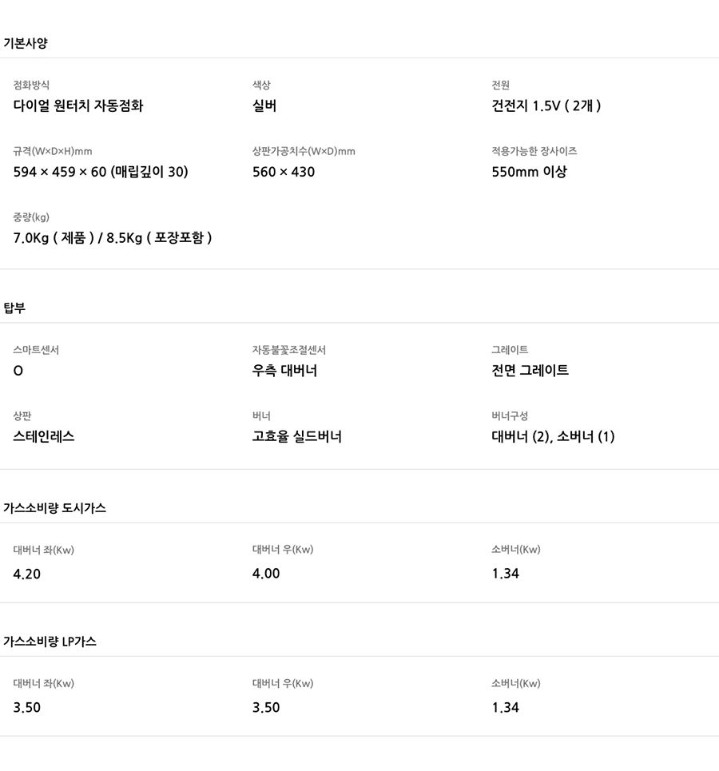Click the 가스소비량 LP가스 section heading
Viewport: 719px width, 771px height.
[x=50, y=642]
